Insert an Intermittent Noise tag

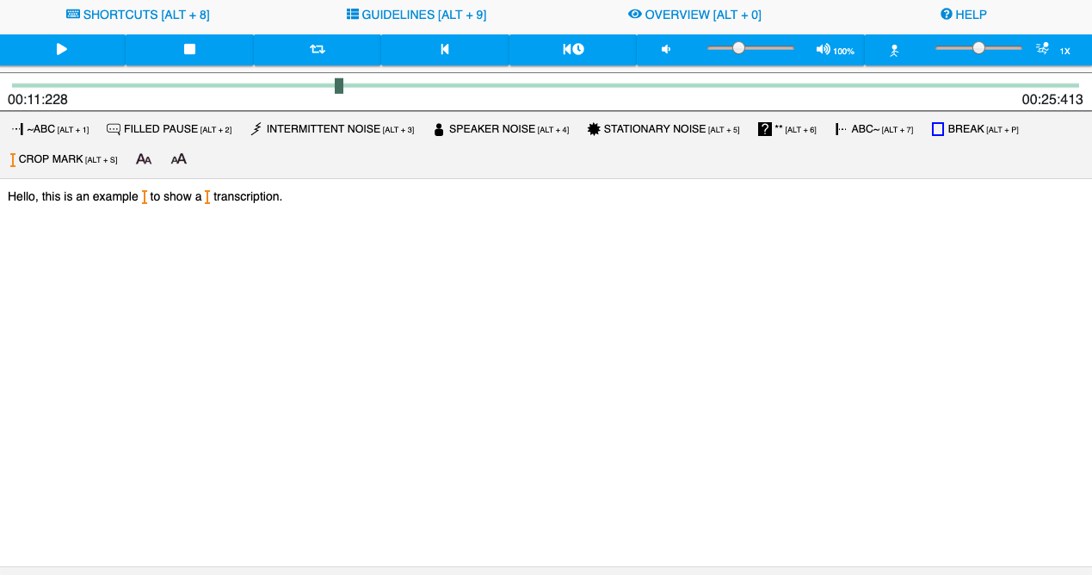pyautogui.click(x=331, y=129)
